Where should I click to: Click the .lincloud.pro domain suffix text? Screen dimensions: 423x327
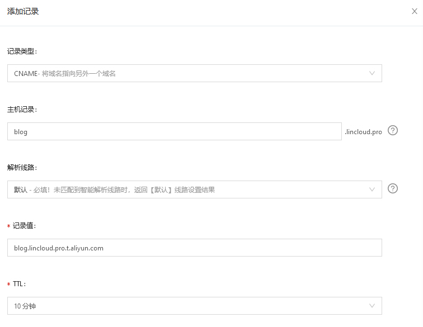click(x=363, y=132)
